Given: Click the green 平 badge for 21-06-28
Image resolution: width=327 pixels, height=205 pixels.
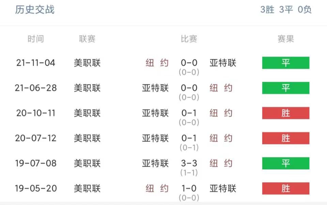Looking at the screenshot, I should 286,88.
